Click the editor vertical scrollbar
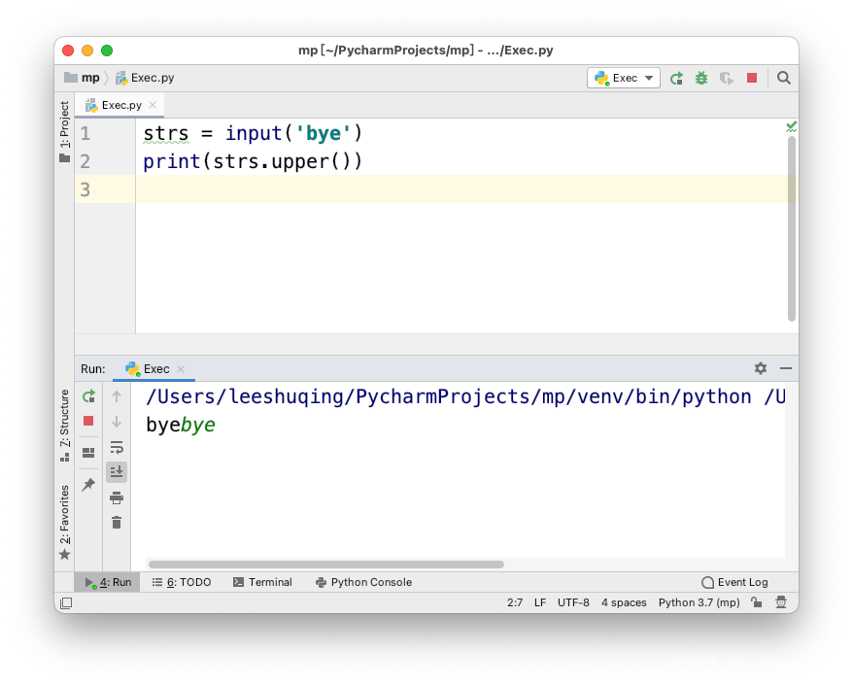This screenshot has height=685, width=853. 792,228
